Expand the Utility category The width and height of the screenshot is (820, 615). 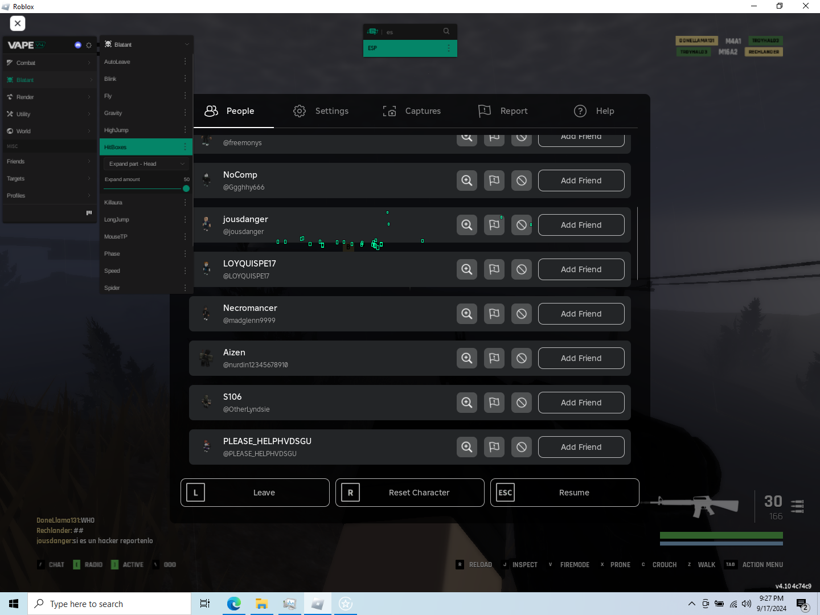[50, 114]
